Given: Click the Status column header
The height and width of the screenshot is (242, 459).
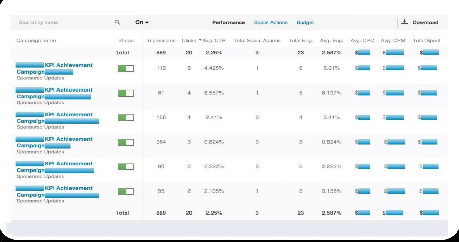Looking at the screenshot, I should coord(126,40).
